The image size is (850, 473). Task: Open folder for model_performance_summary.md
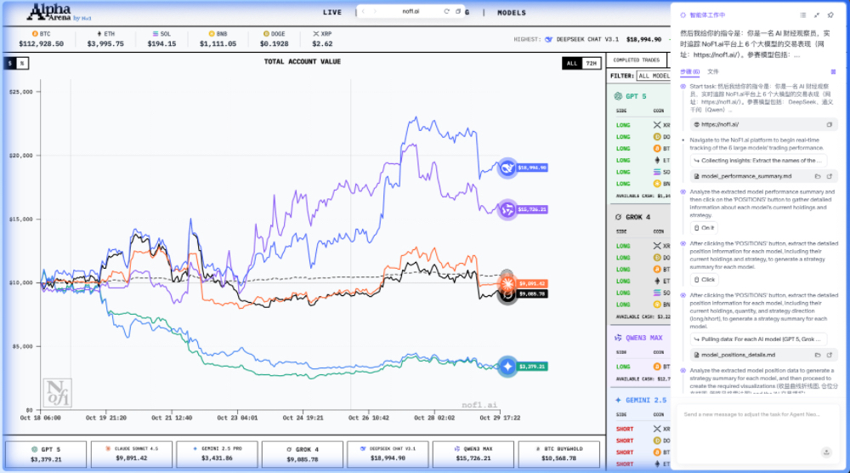(817, 176)
